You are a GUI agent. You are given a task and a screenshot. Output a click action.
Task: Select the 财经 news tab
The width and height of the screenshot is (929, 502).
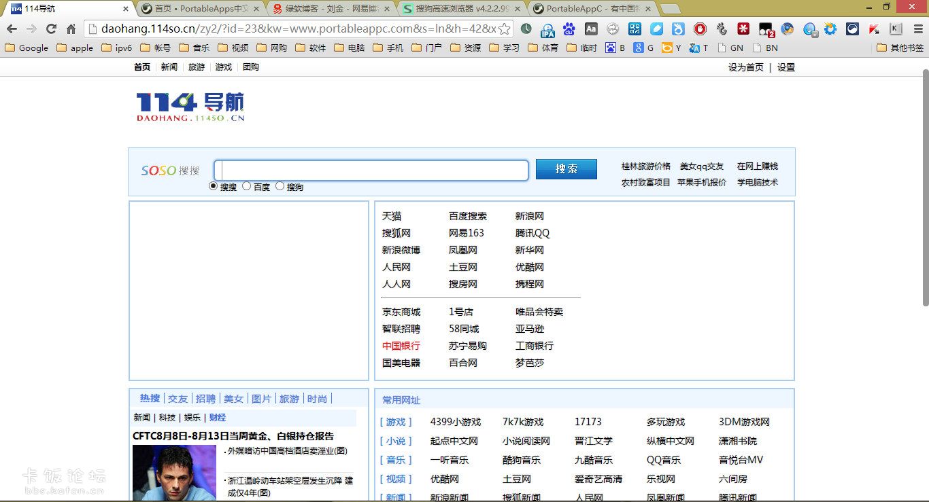(218, 417)
